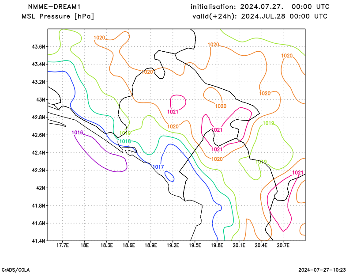Click the 43.2N latitude label
The width and height of the screenshot is (353, 273).
pos(38,82)
